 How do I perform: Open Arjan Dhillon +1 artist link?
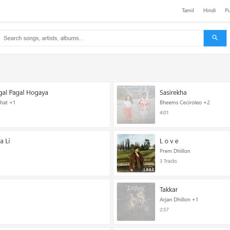pos(179,199)
